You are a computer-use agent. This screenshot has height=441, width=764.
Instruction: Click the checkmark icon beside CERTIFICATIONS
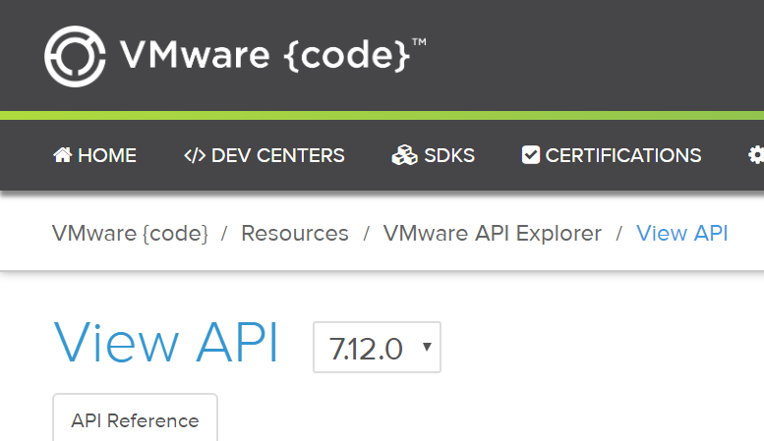coord(531,155)
